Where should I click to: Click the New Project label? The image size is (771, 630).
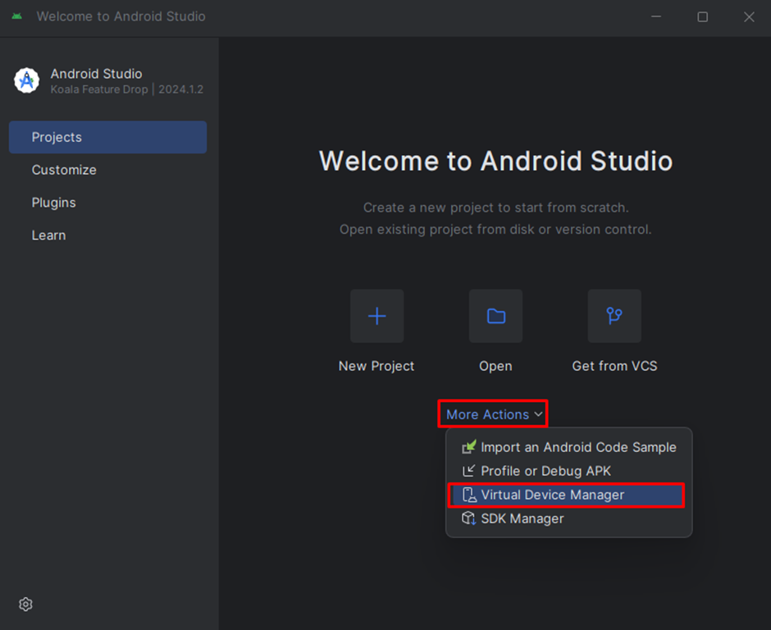pos(376,366)
